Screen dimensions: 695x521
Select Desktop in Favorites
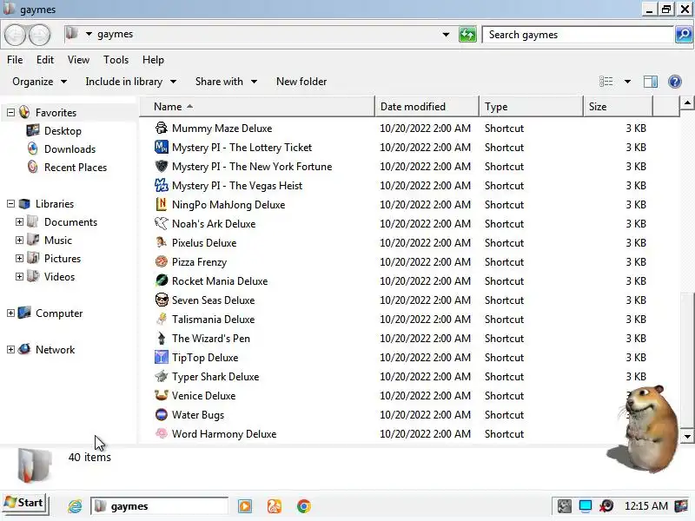pos(63,131)
